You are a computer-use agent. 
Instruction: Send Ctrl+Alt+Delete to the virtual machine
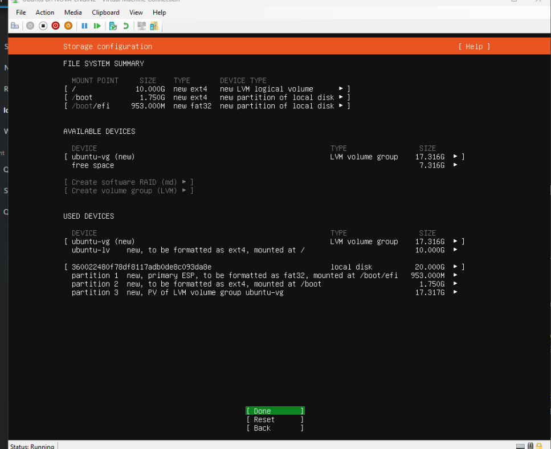(15, 26)
